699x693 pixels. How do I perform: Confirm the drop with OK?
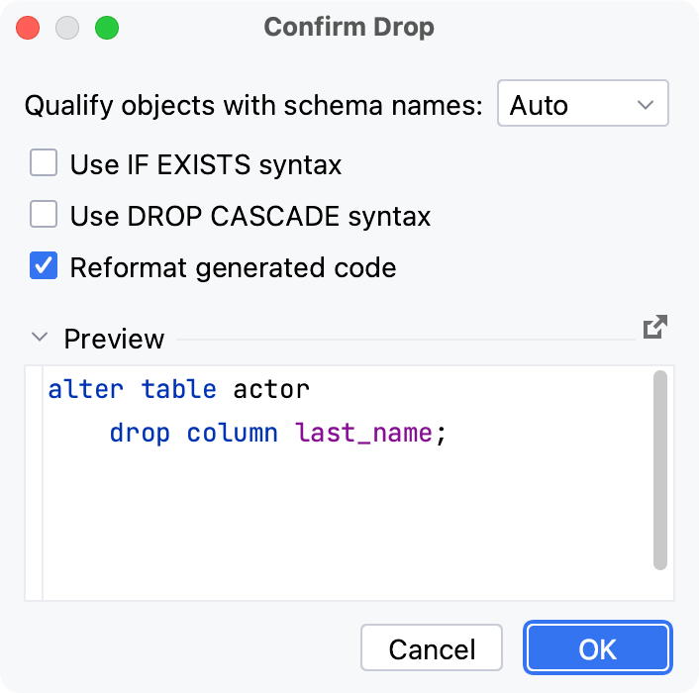click(598, 648)
